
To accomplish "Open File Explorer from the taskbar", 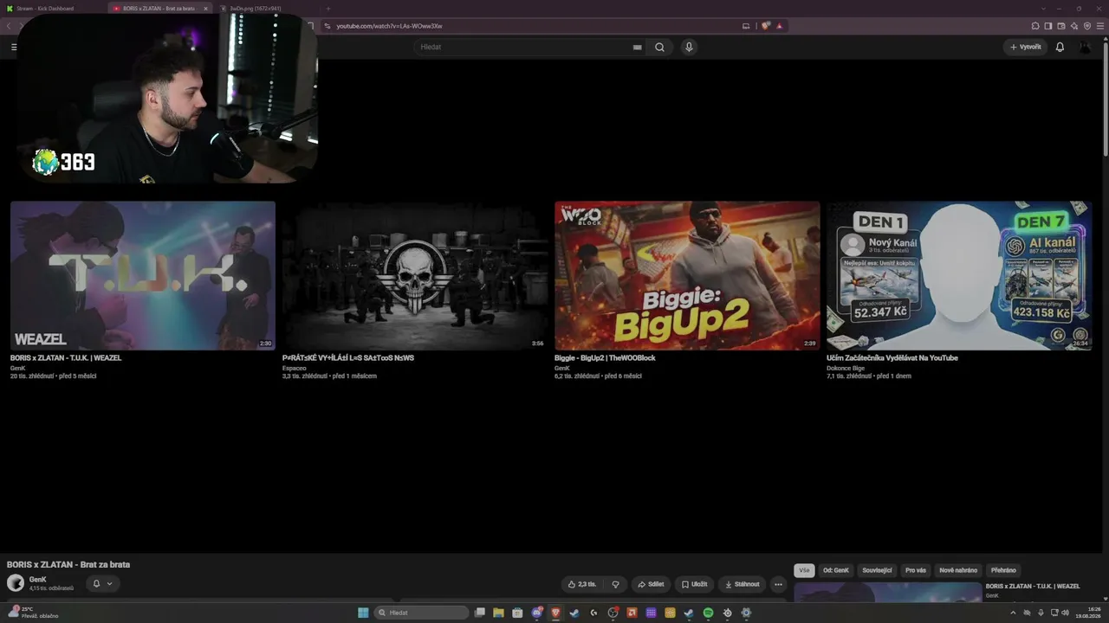I will pyautogui.click(x=498, y=613).
